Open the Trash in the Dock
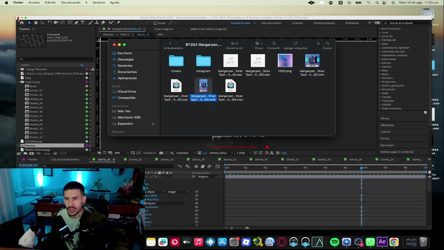The width and height of the screenshot is (444, 250). click(x=423, y=242)
